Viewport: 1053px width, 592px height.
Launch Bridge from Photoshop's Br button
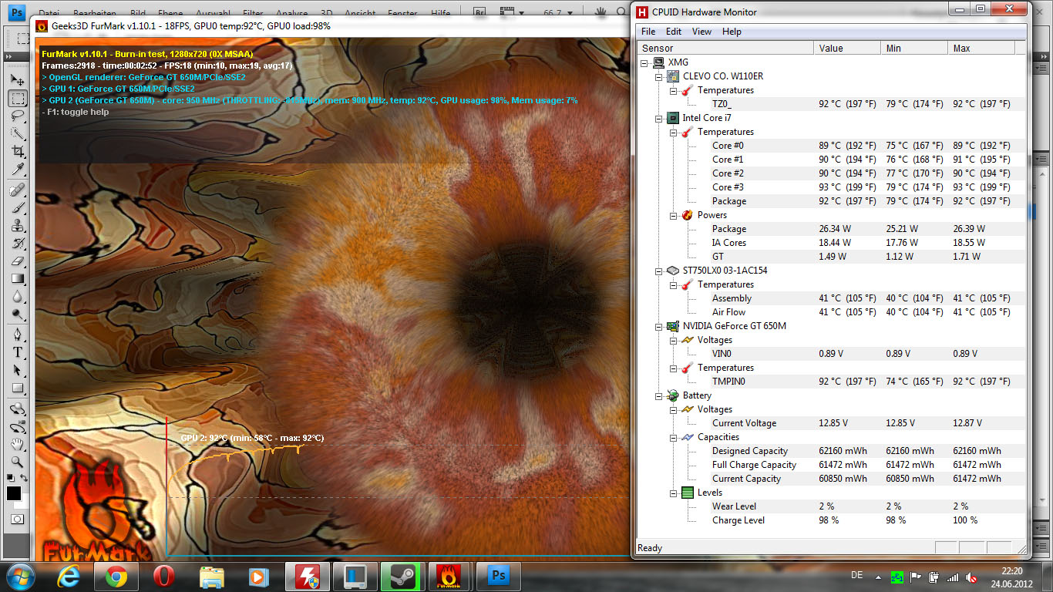479,13
